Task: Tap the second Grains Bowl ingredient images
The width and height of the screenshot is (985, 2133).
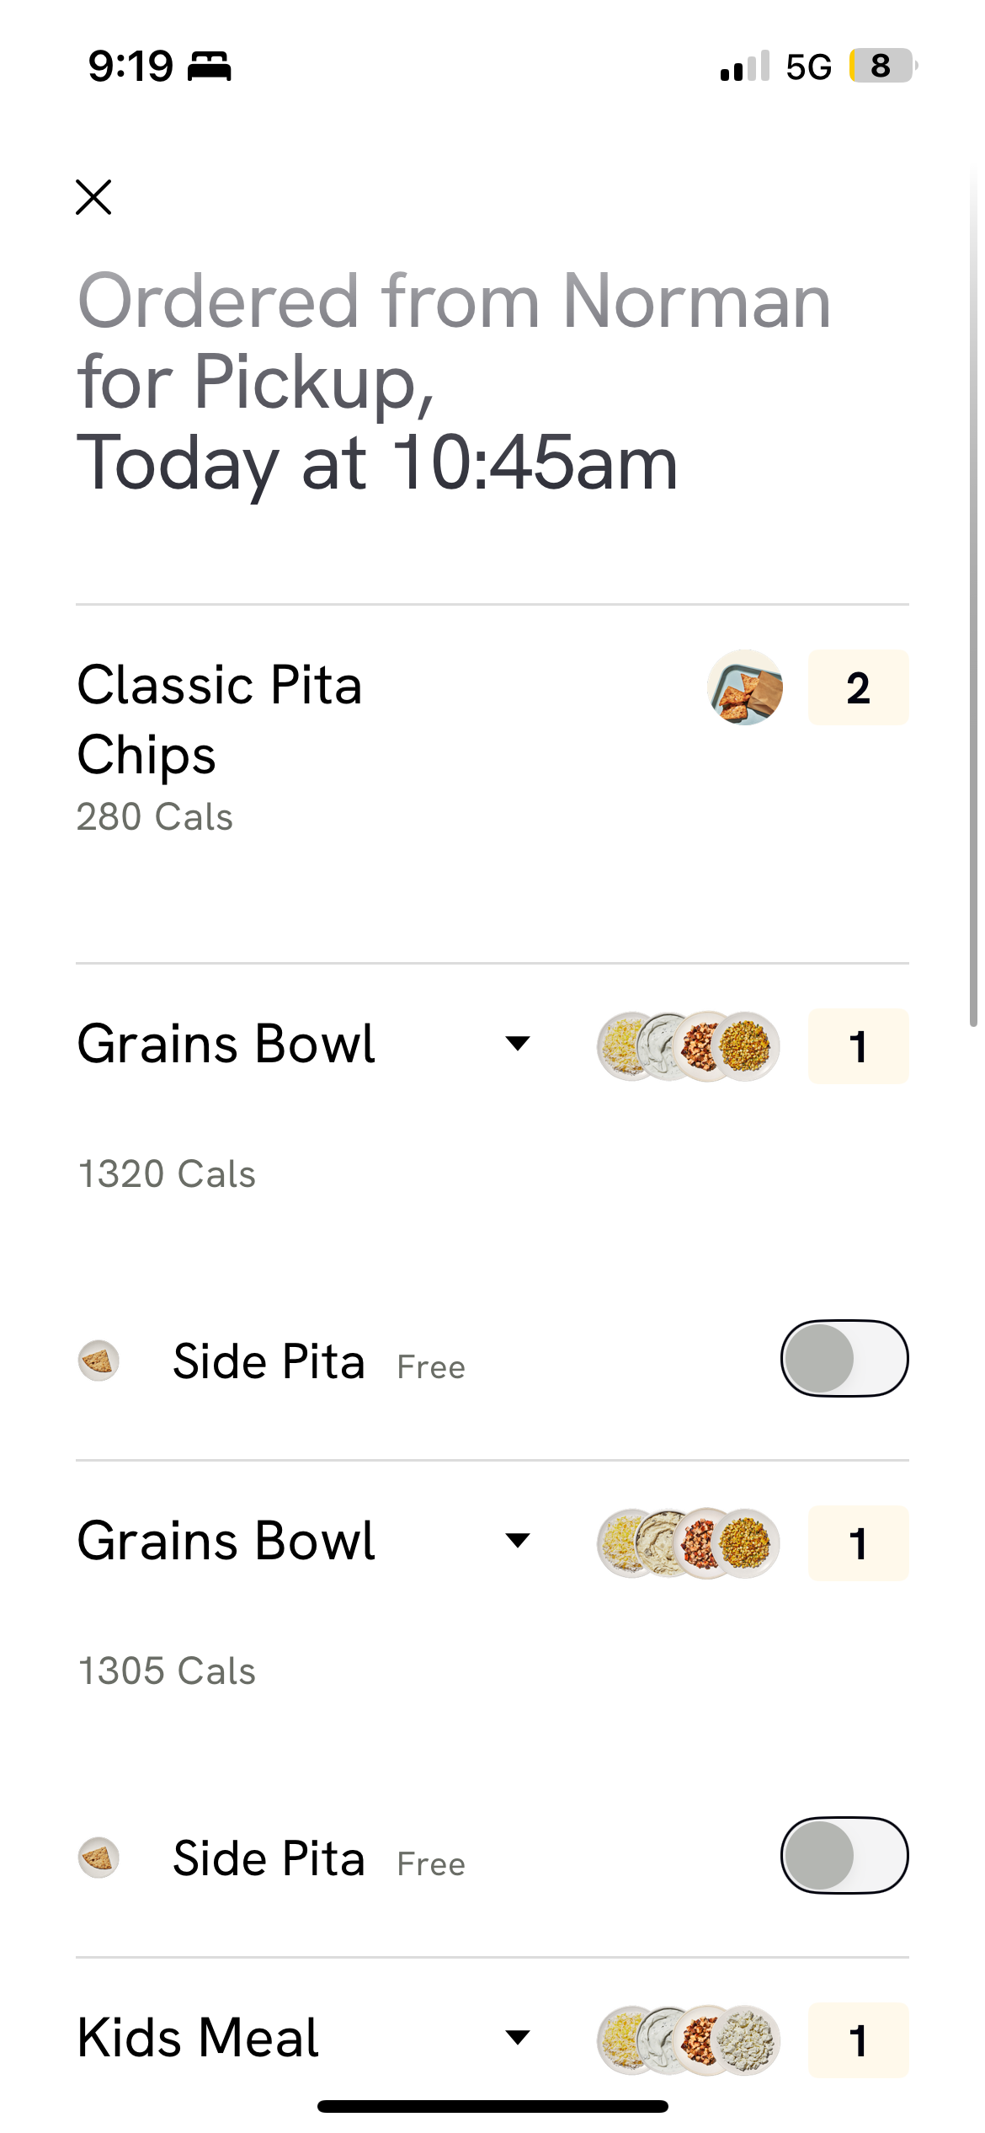Action: click(688, 1543)
